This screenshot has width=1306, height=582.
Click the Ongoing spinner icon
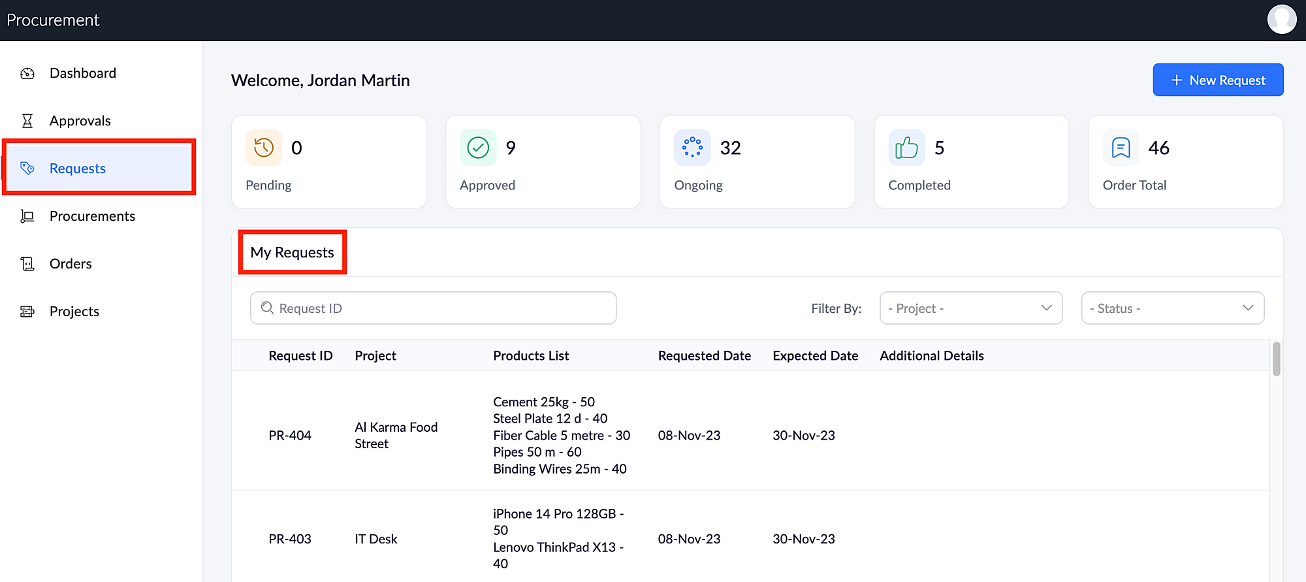coord(692,148)
